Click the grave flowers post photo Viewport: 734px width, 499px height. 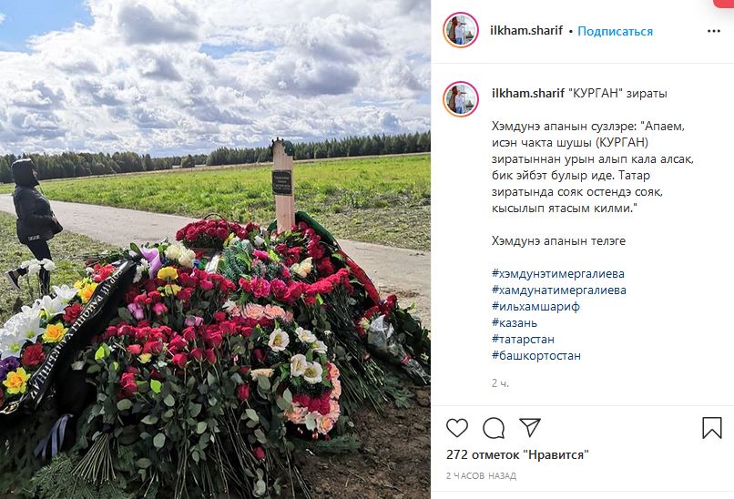tap(215, 249)
